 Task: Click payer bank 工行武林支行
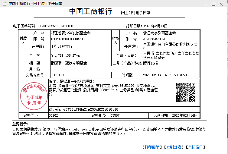click(x=61, y=46)
